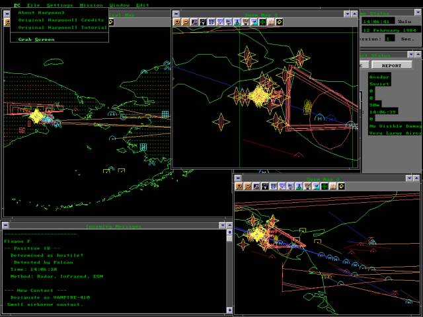Click 'Soviet' in the unit status panel

[x=379, y=84]
